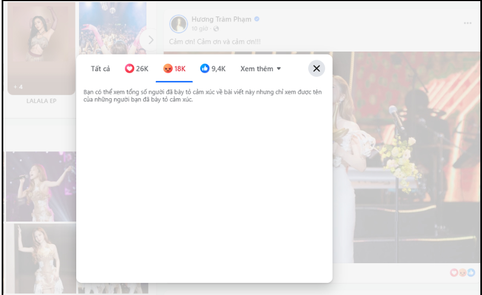482x295 pixels.
Task: Click the LALALA EP album label
Action: [41, 101]
